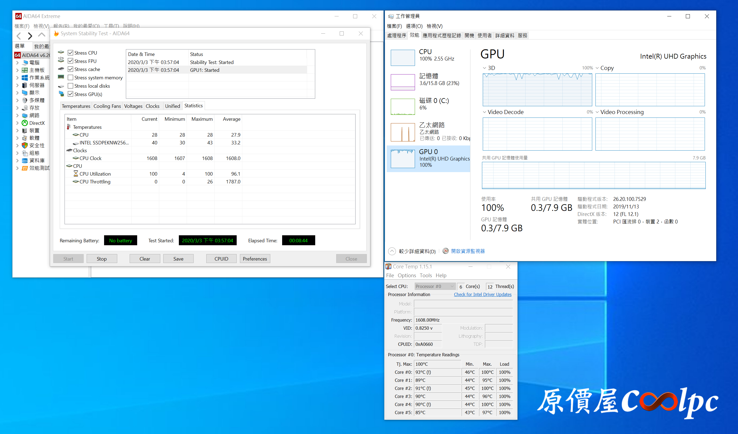Screen dimensions: 738x434
Task: Click AIDA64 forward navigation arrow
Action: tap(30, 36)
